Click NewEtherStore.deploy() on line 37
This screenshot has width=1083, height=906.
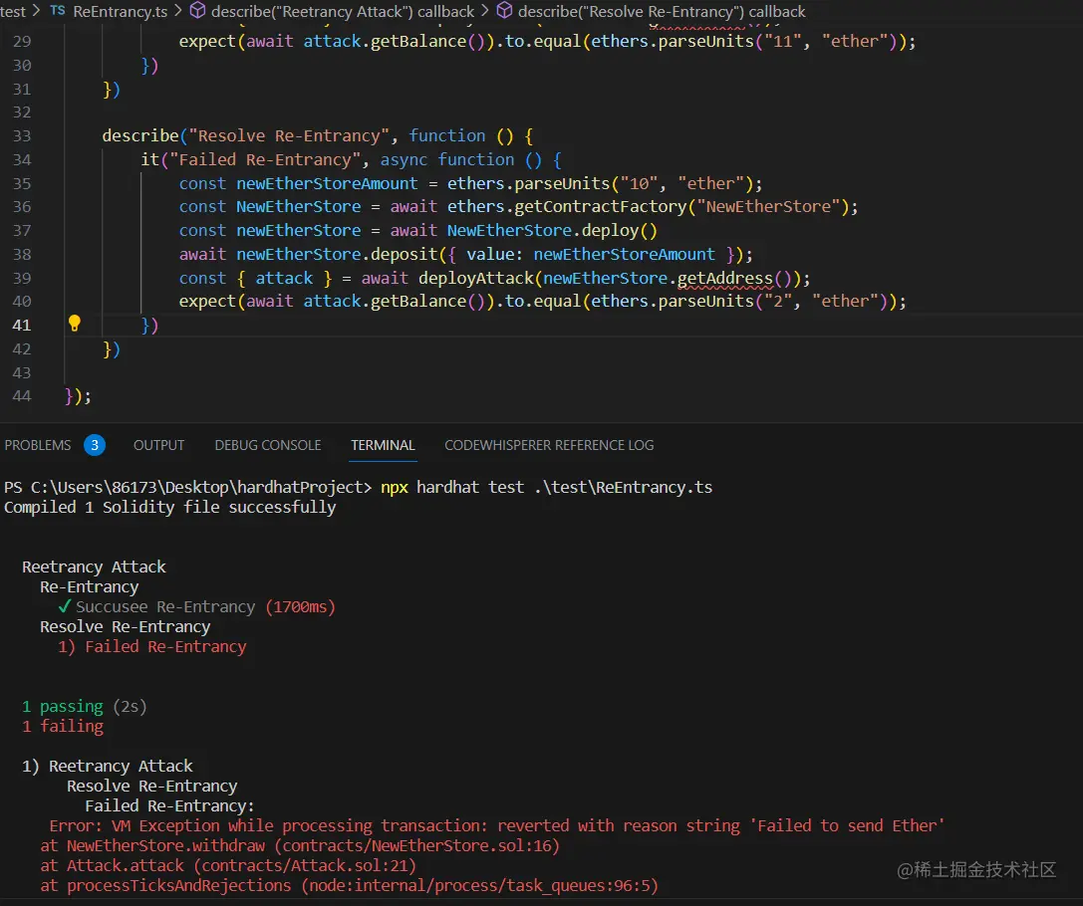point(552,230)
